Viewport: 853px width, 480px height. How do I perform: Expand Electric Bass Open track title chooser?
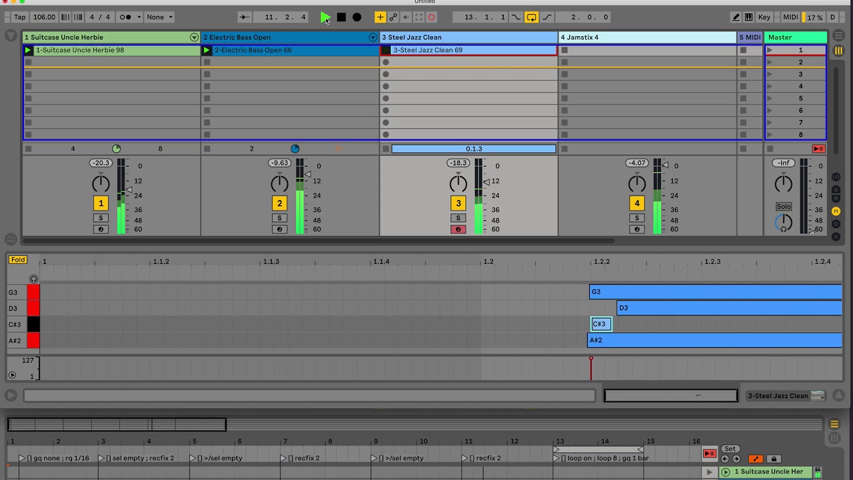tap(373, 37)
